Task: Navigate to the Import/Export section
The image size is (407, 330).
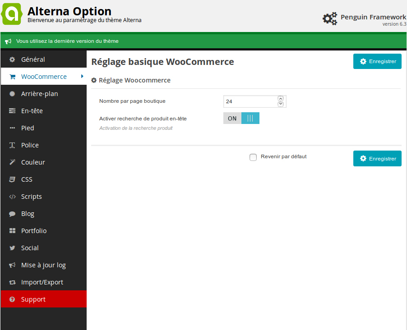Action: click(40, 282)
